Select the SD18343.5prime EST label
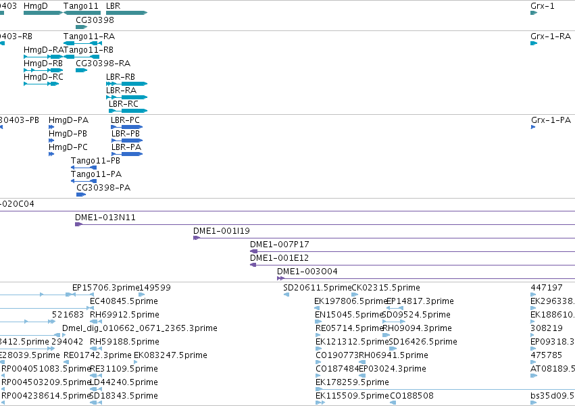This screenshot has width=575, height=406. click(x=124, y=397)
